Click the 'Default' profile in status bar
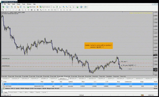 click(81, 95)
